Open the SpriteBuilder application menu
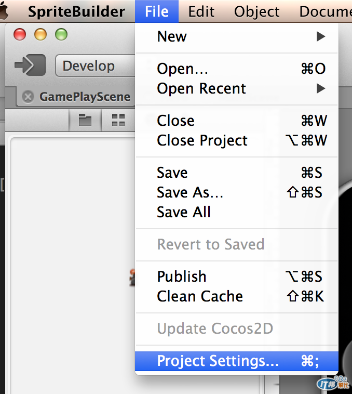Viewport: 352px width, 394px height. [76, 11]
